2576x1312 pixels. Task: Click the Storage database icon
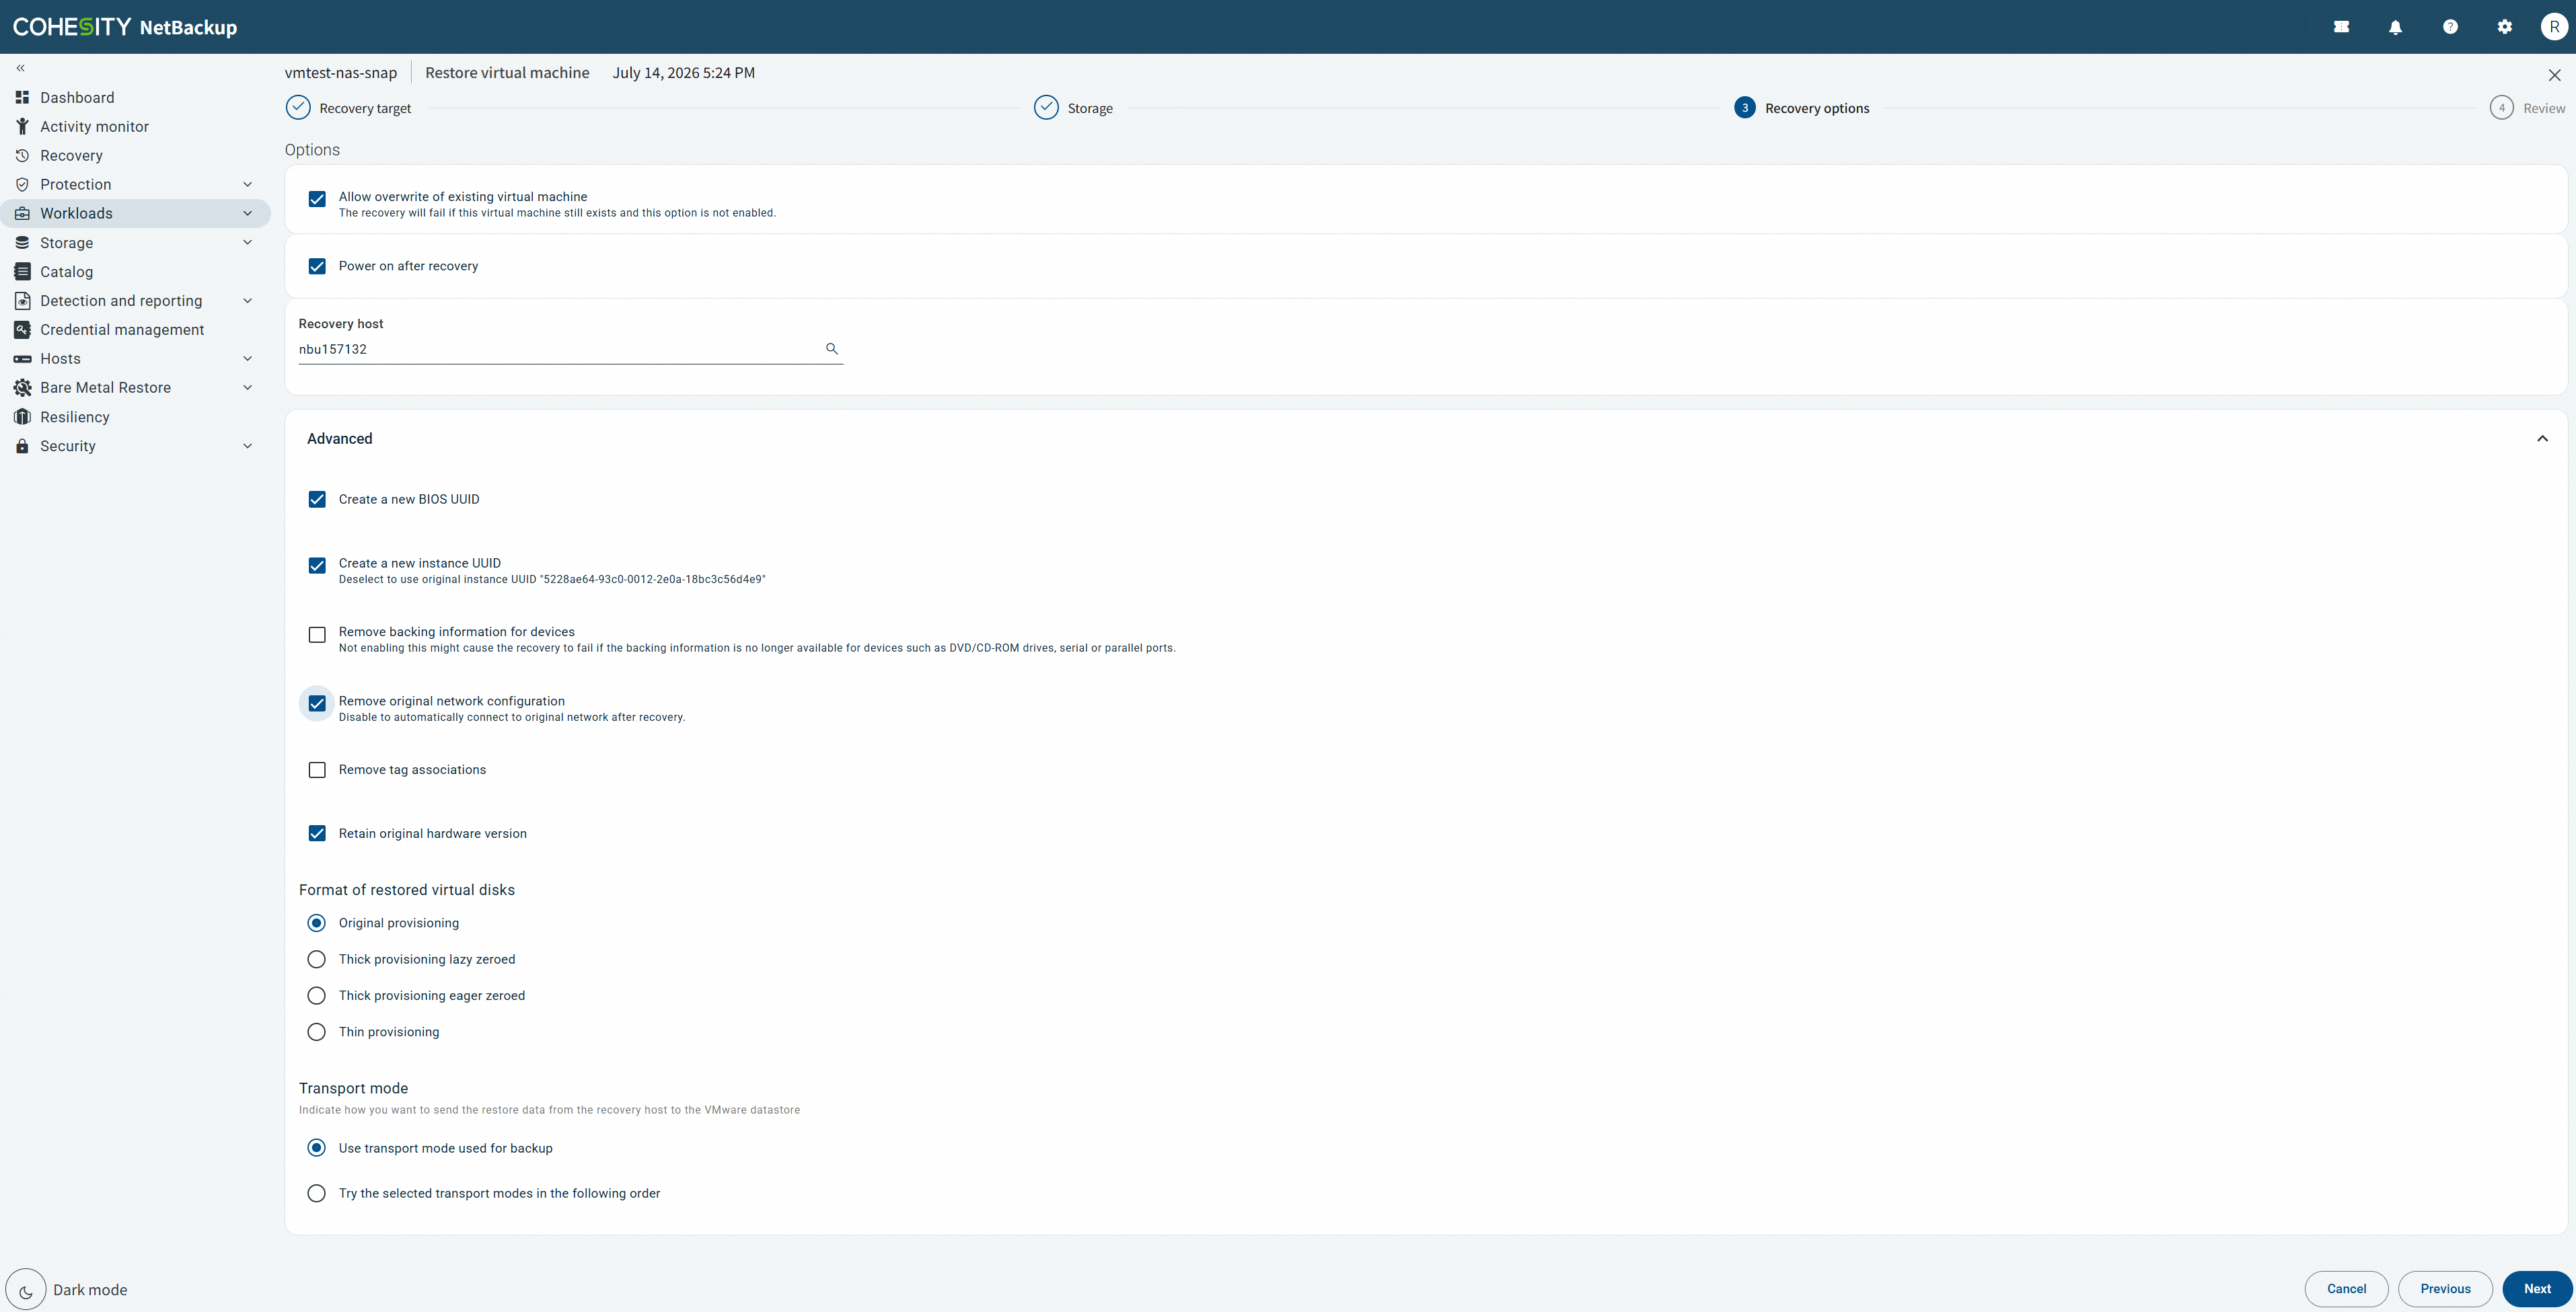(22, 242)
